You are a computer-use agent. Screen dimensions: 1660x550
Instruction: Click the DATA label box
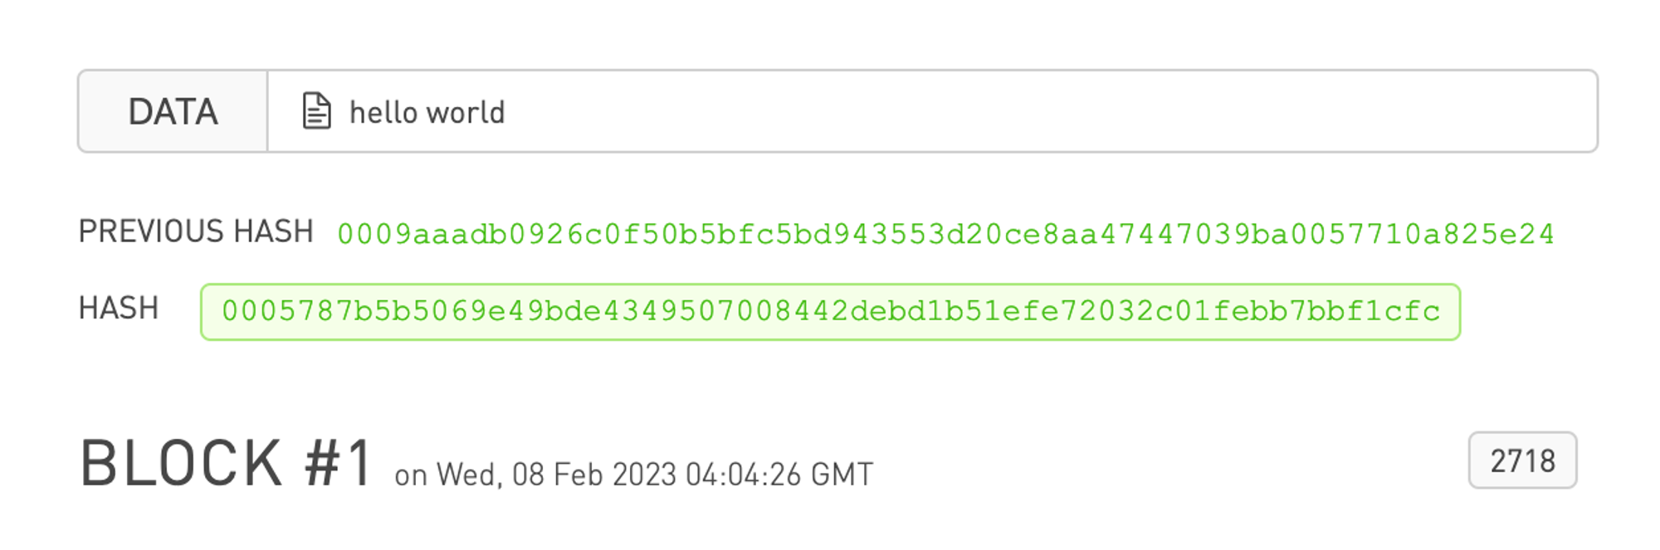coord(173,111)
